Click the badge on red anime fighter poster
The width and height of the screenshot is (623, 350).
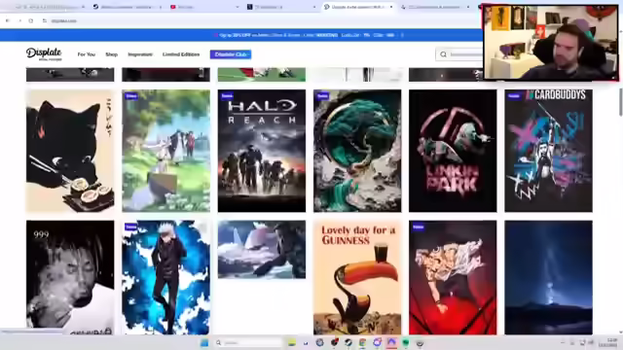[x=418, y=227]
